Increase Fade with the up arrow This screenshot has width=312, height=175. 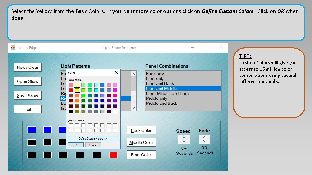click(x=204, y=137)
